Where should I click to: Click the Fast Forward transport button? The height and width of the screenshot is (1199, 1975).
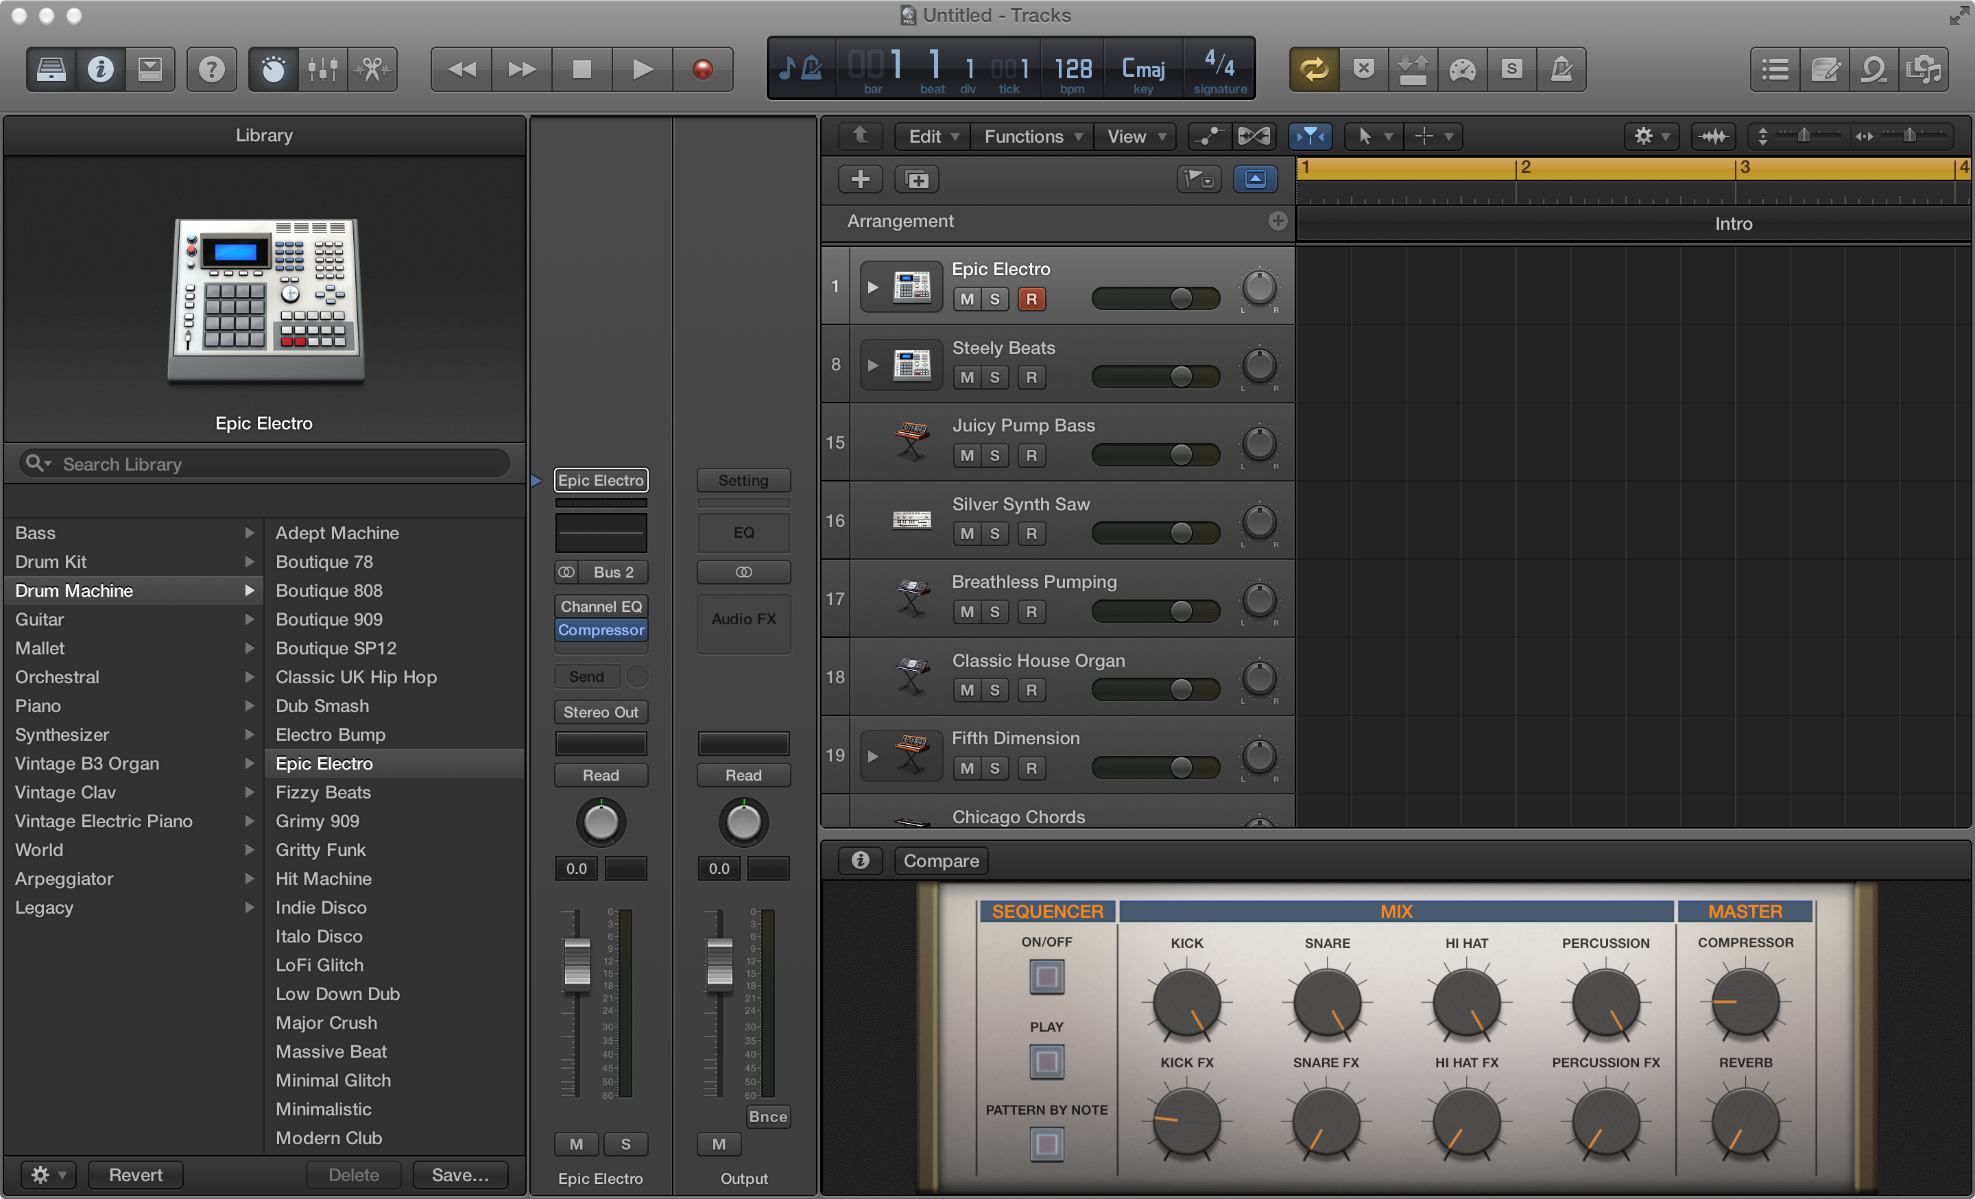point(522,70)
